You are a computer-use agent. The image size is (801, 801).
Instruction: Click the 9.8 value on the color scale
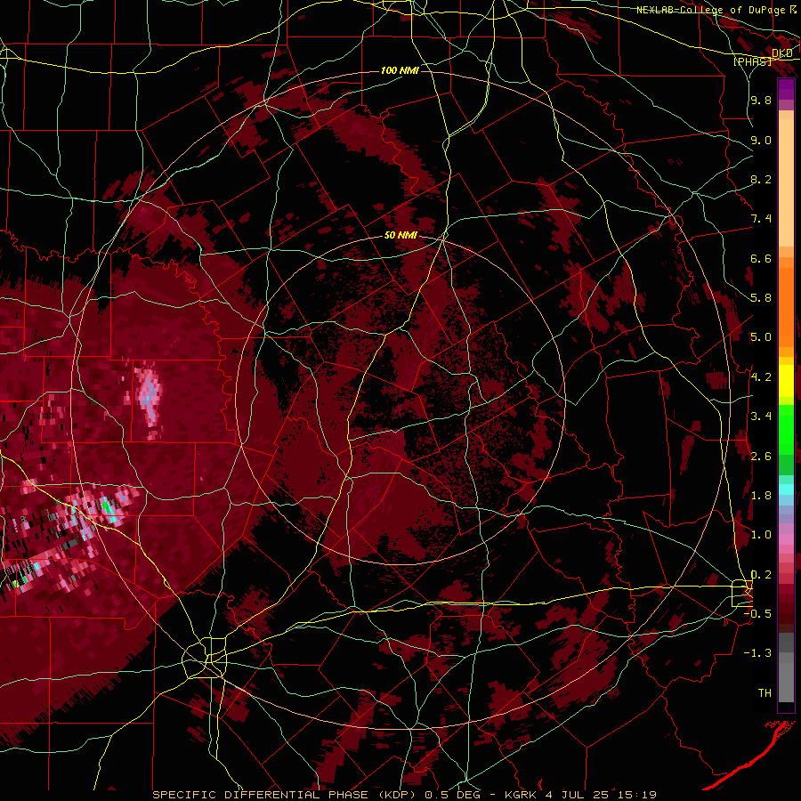click(x=761, y=100)
